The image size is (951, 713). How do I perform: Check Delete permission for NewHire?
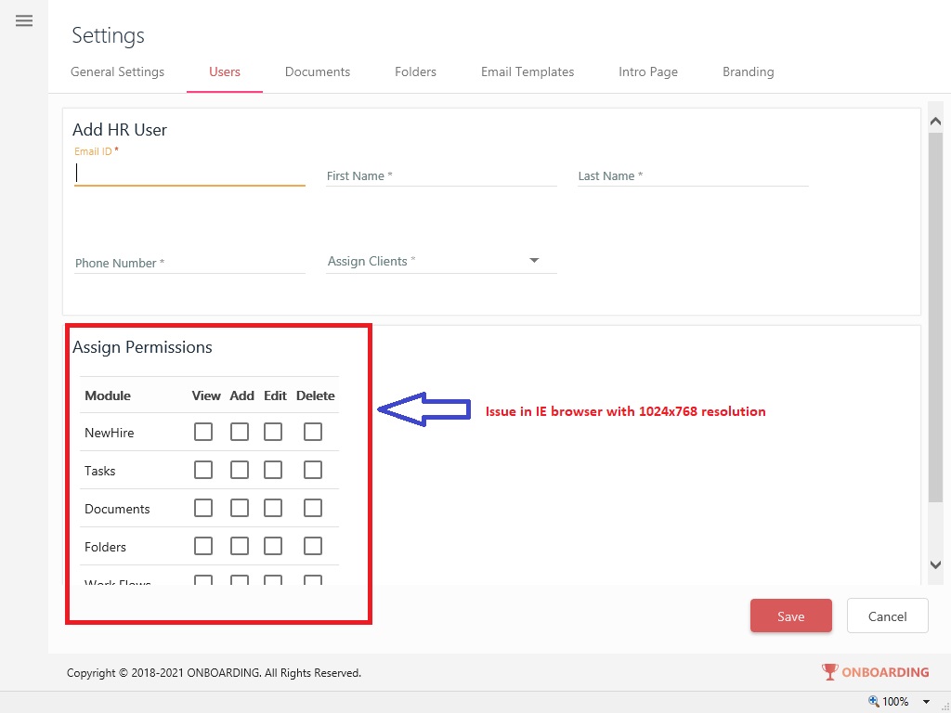(x=313, y=432)
